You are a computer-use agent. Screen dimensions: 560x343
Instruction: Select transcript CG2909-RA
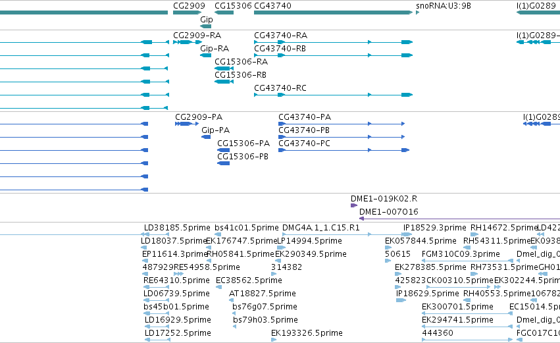coord(197,36)
